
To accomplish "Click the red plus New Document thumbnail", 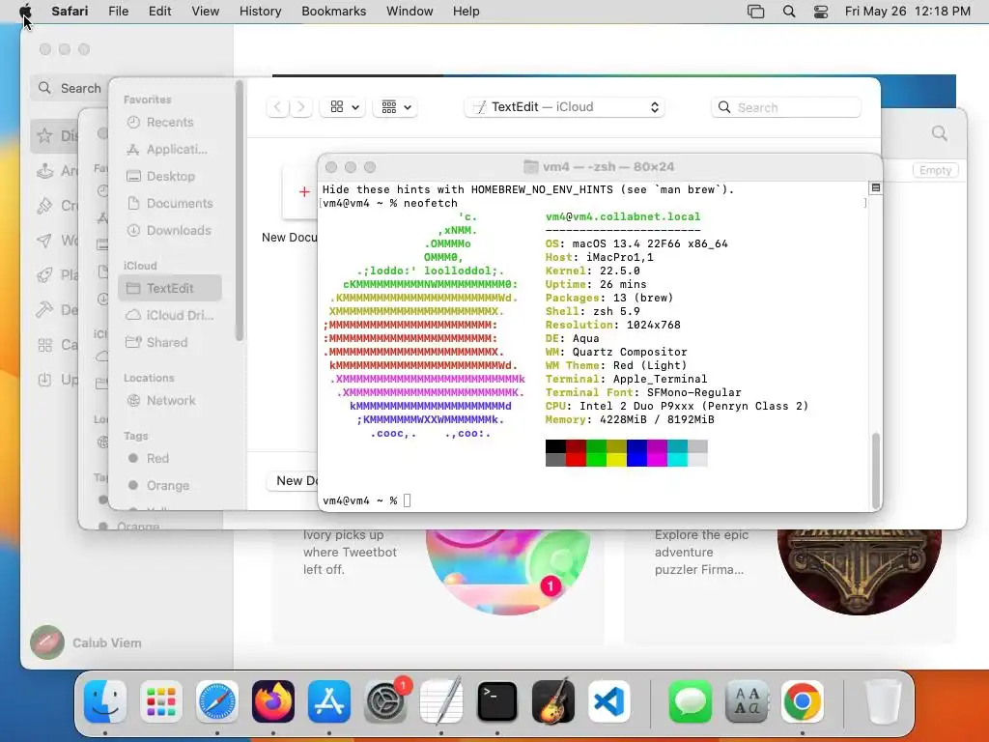I will coord(301,192).
